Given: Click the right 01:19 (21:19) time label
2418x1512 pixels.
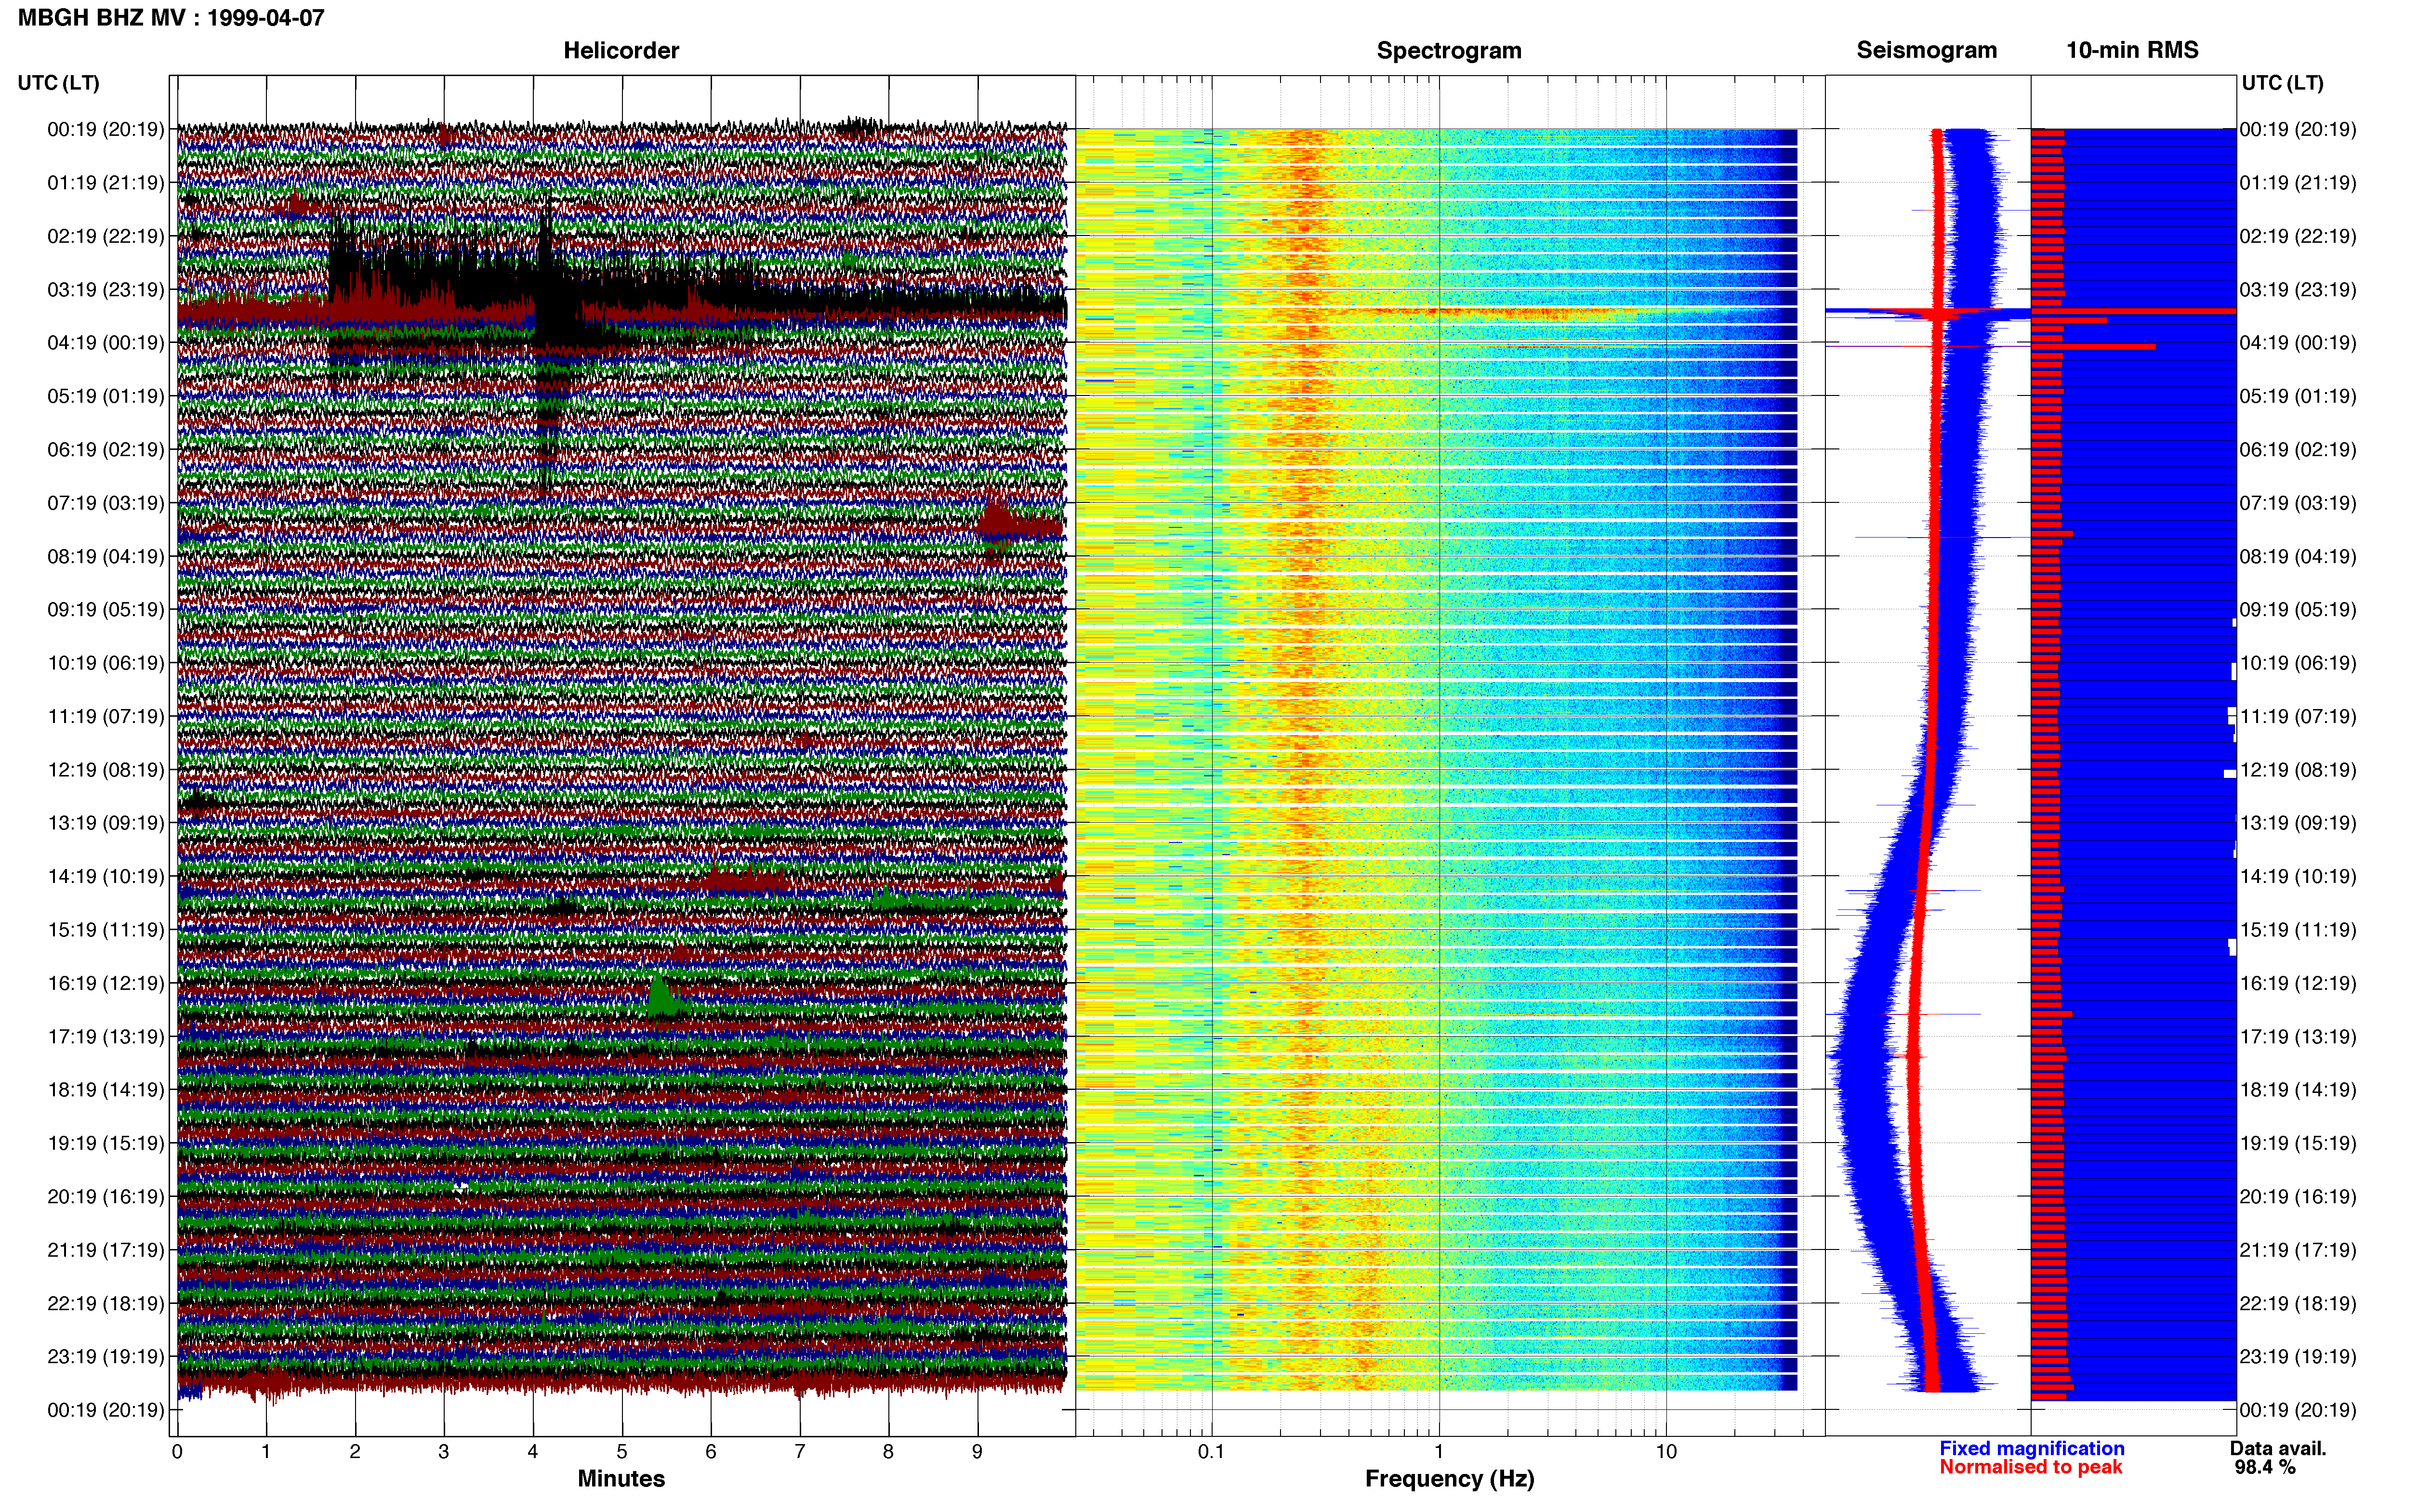Looking at the screenshot, I should (x=2297, y=182).
